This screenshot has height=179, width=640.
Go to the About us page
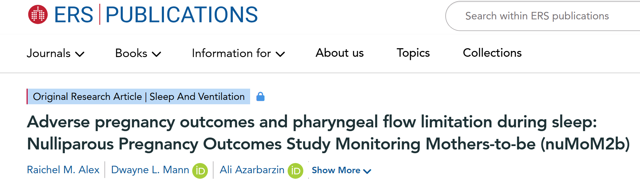pos(339,53)
